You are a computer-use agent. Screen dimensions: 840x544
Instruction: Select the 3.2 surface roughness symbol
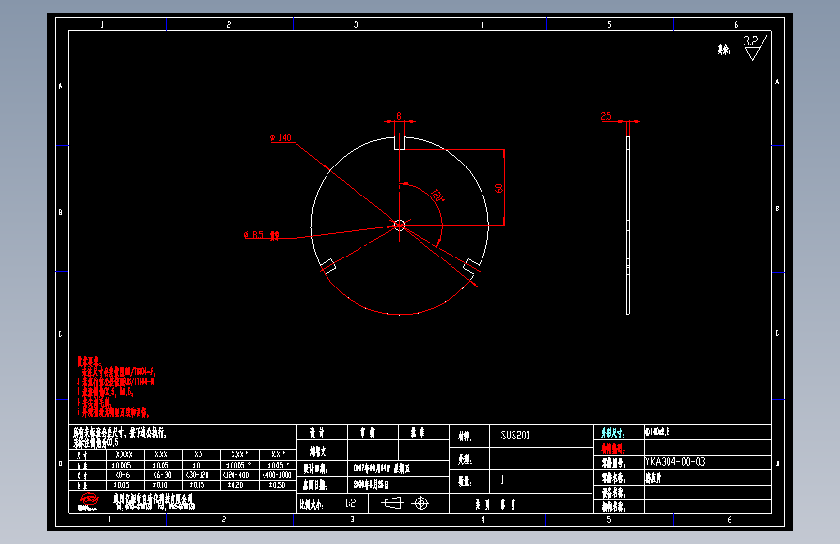756,47
